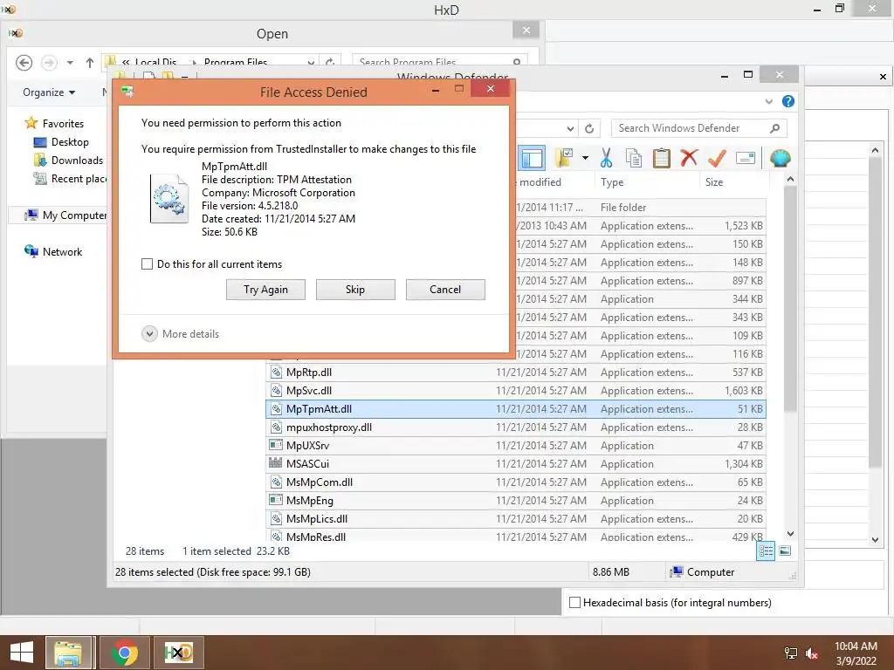Screen dimensions: 894x670
Task: Expand the ribbon chevron next to Help
Action: [768, 101]
